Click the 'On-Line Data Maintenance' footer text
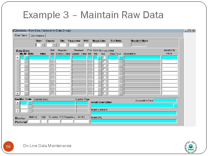The width and height of the screenshot is (208, 156). (x=47, y=146)
